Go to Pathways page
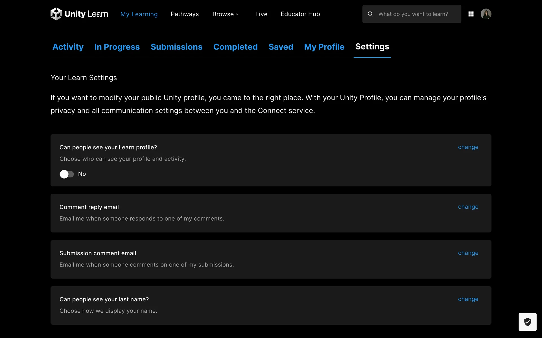Viewport: 542px width, 338px height. click(x=185, y=14)
